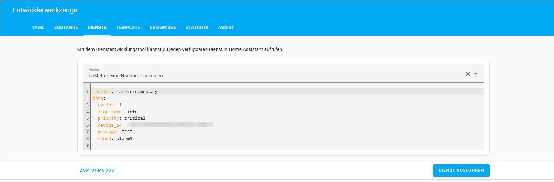Expand the Dienst dropdown arrow
554x182 pixels.
(x=476, y=74)
